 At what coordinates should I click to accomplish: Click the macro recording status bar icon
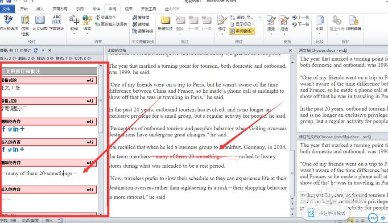coord(60,220)
